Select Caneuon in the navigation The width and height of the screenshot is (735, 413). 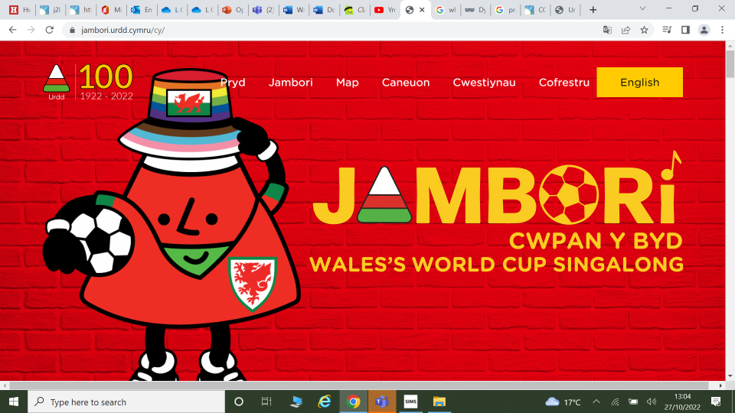pos(406,83)
